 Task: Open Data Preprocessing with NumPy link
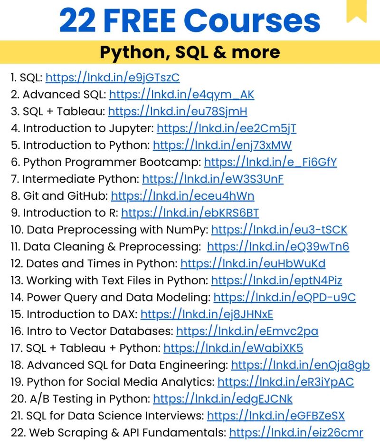279,230
